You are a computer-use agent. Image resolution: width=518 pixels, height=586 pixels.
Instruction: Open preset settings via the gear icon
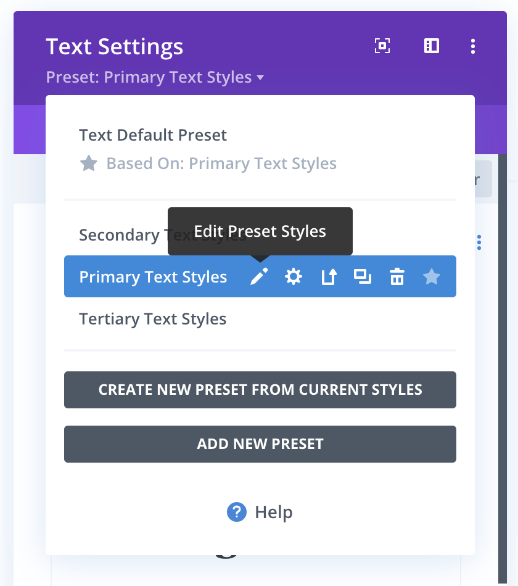[x=294, y=277]
